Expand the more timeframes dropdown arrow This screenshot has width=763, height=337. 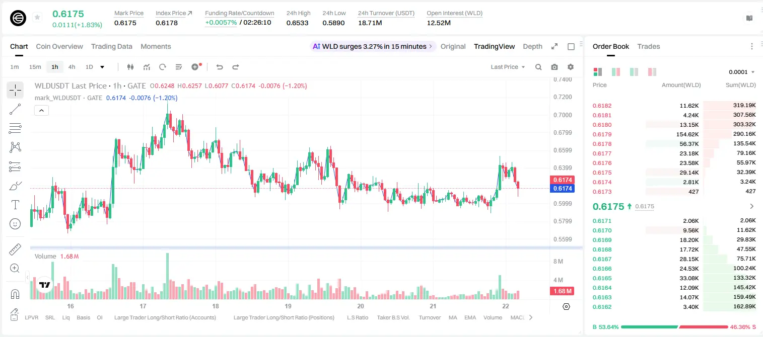pyautogui.click(x=102, y=67)
